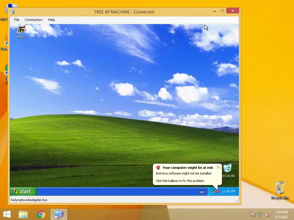Click the host network status tray icon
This screenshot has height=220, width=294.
260,215
